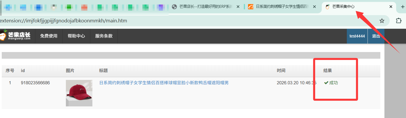Click the red baseball cap thumbnail
Viewport: 406px width, 118px height.
tap(79, 93)
